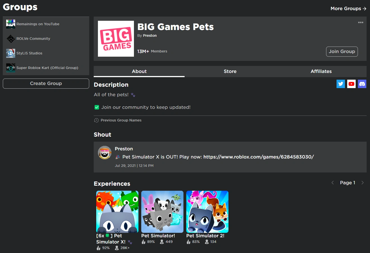The height and width of the screenshot is (253, 370).
Task: Open the BIG Games Pets group options menu
Action: [361, 22]
